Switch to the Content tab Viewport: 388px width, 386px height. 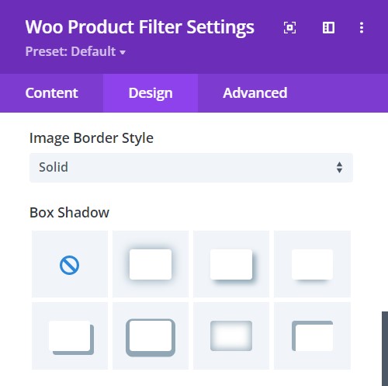[51, 93]
